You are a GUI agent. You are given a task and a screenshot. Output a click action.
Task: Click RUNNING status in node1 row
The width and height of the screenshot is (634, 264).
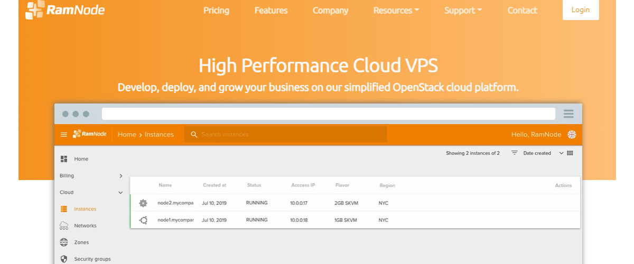pos(257,220)
